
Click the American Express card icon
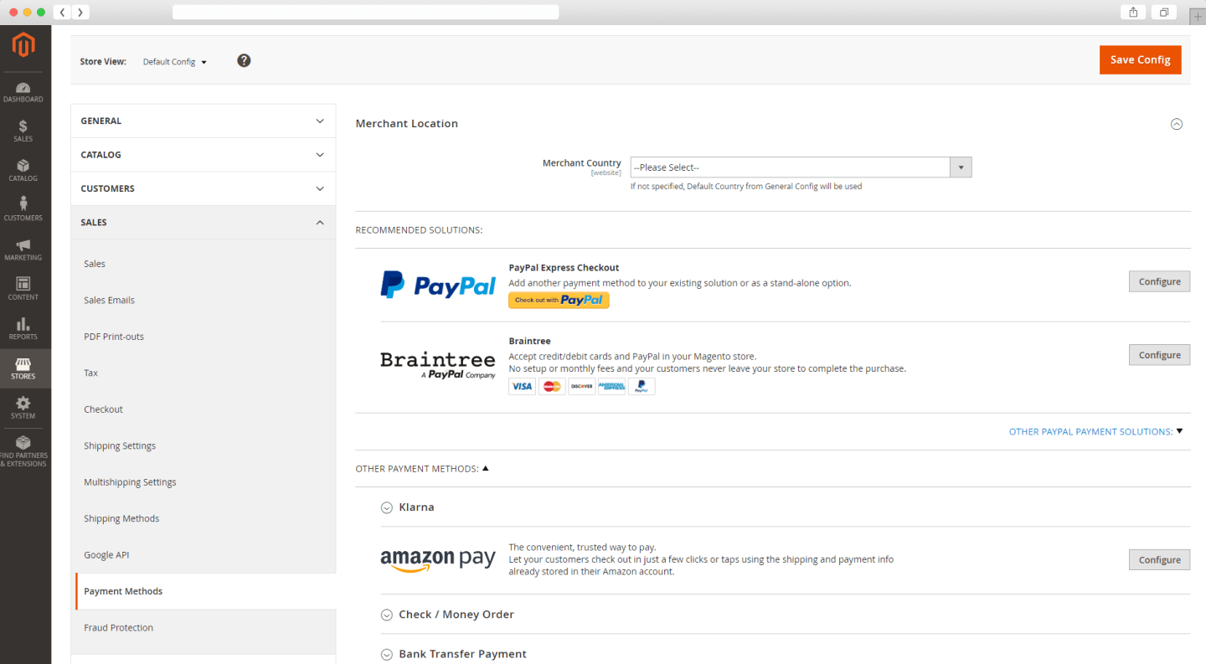click(x=612, y=387)
